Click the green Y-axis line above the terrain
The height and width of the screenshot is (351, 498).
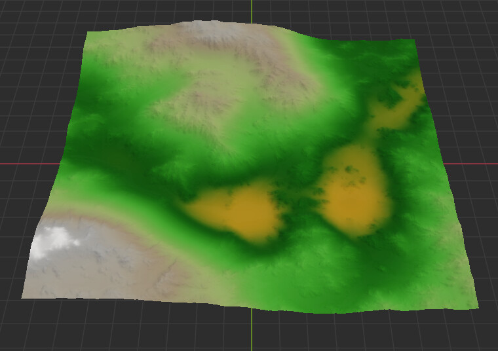[251, 10]
